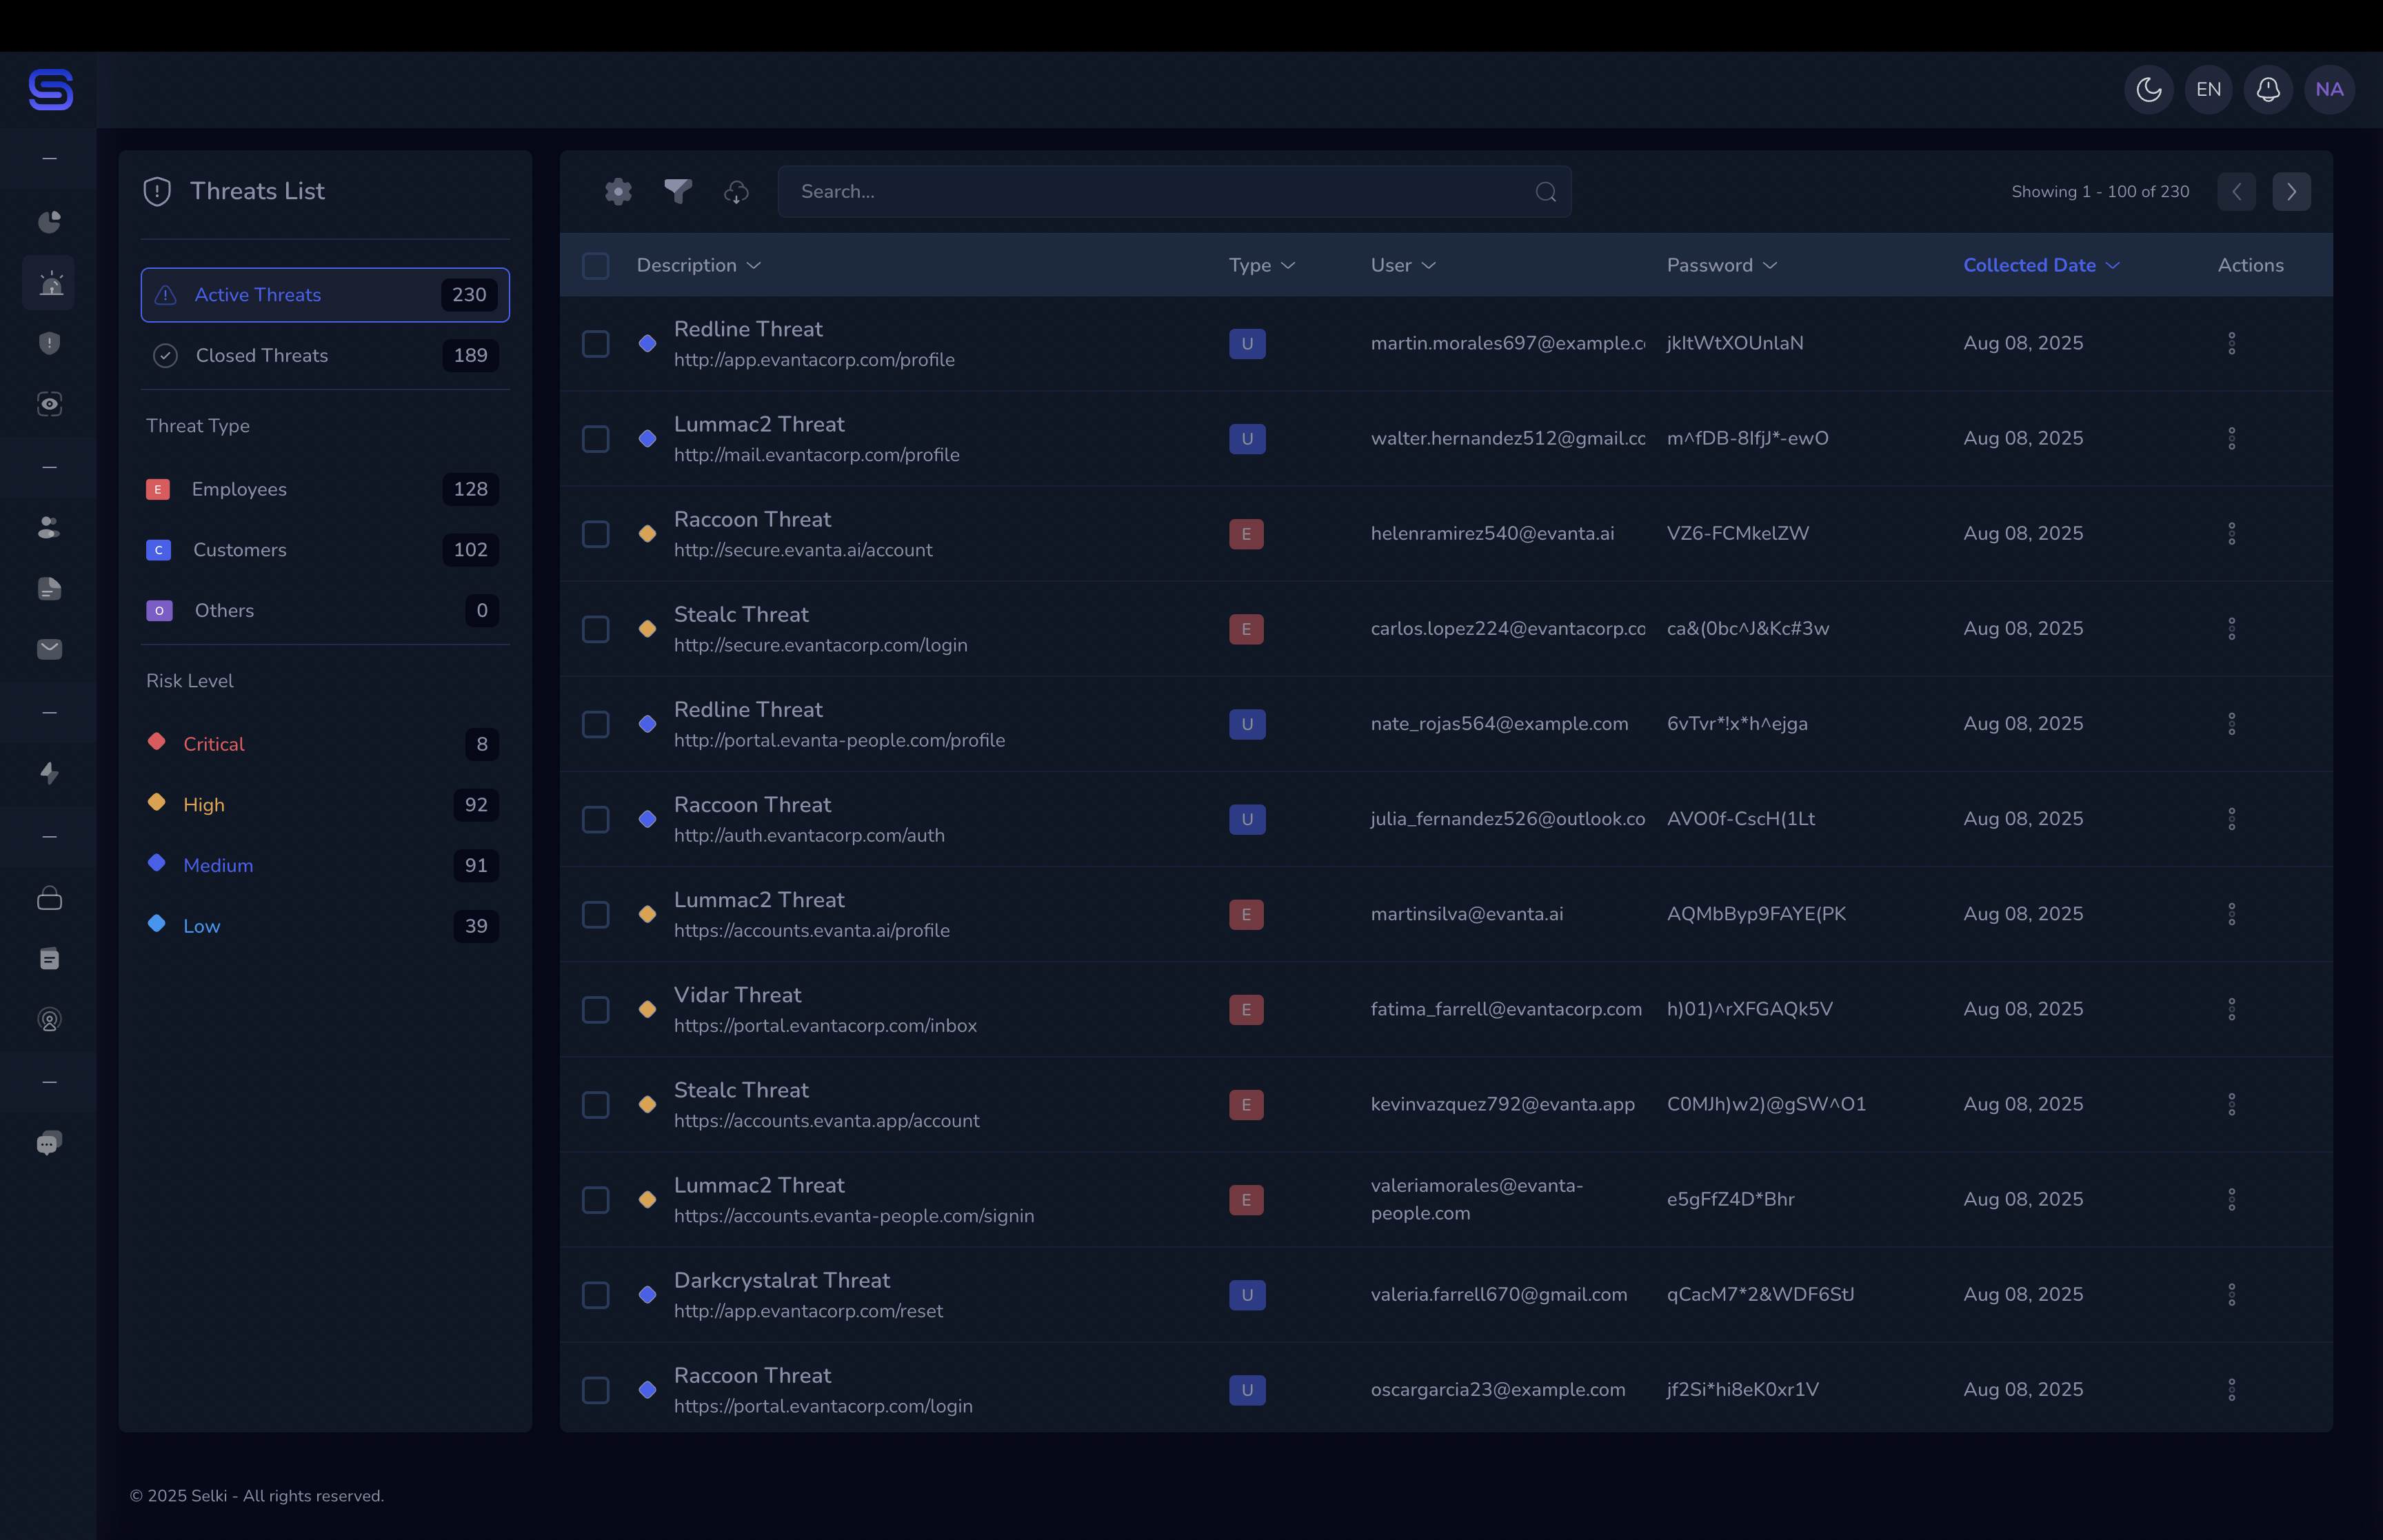Open actions menu for martin.morales697 row
This screenshot has height=1540, width=2383.
[x=2231, y=343]
